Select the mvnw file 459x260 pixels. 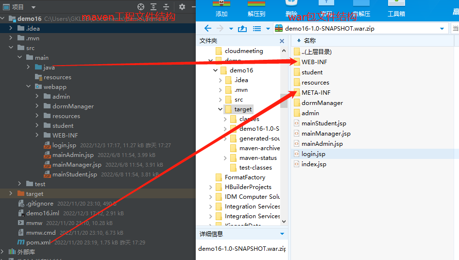30,223
